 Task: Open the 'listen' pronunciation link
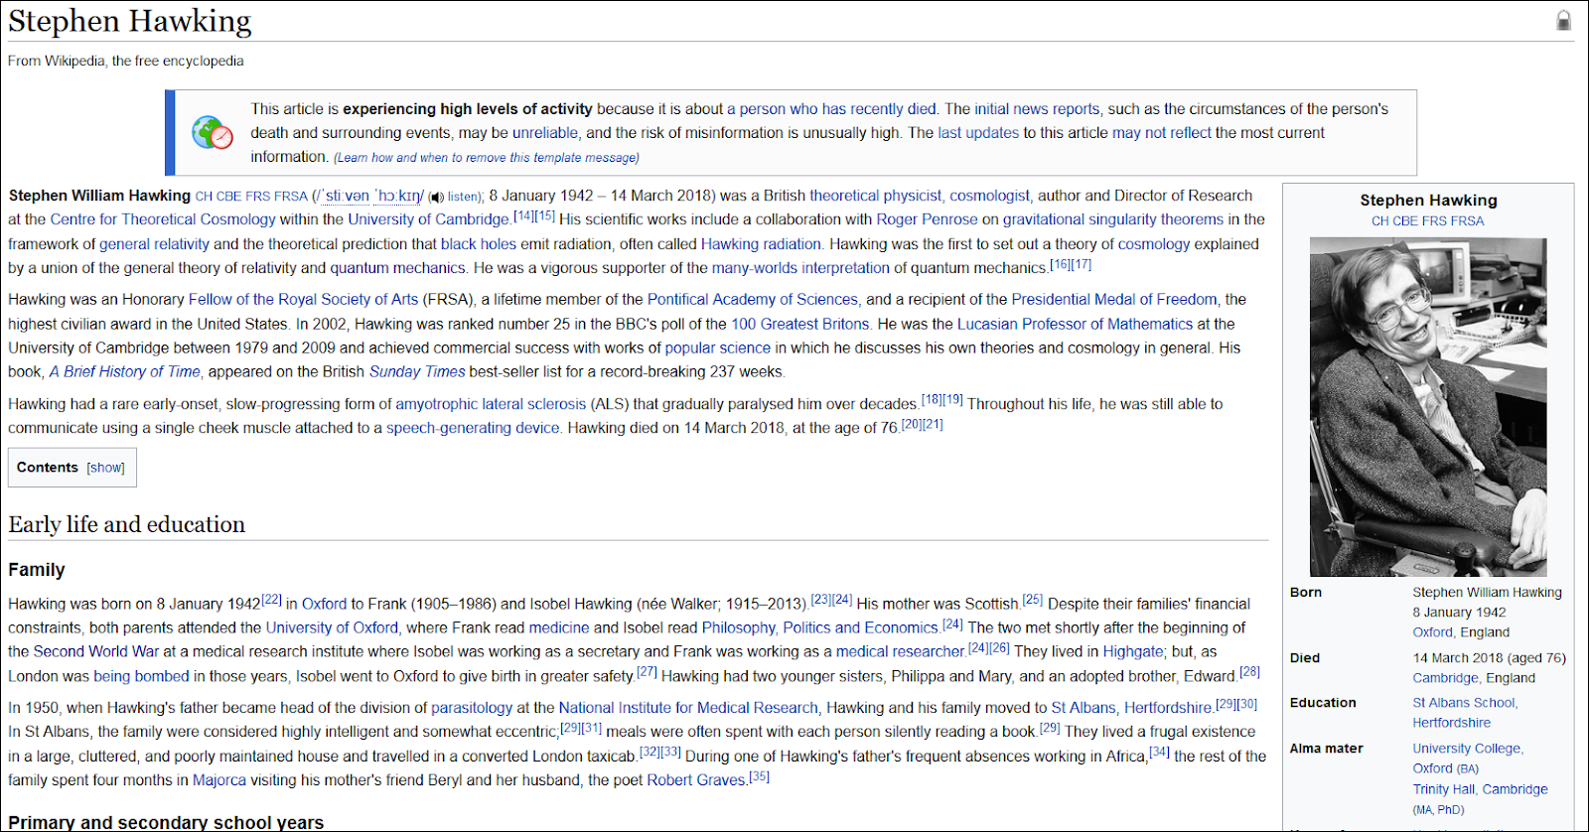click(x=462, y=197)
